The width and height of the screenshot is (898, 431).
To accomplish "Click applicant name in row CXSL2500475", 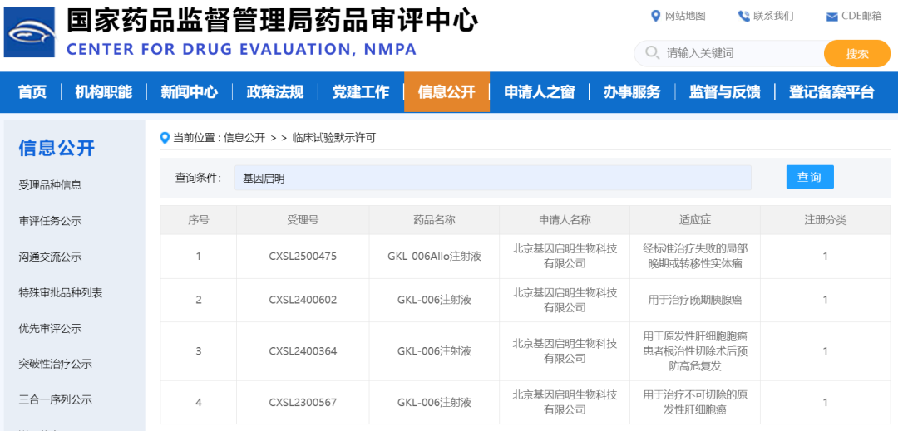I will point(565,256).
